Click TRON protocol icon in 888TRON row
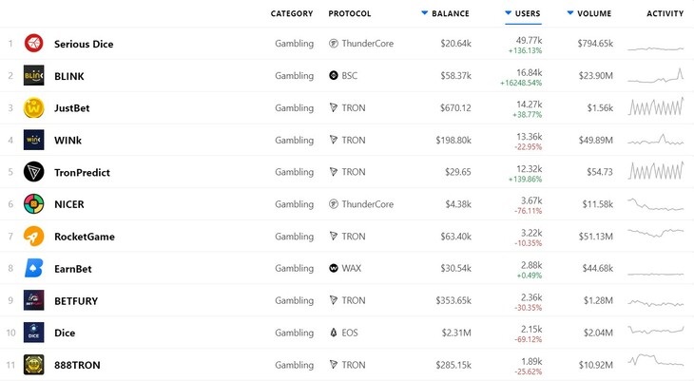The height and width of the screenshot is (381, 694). pyautogui.click(x=334, y=365)
